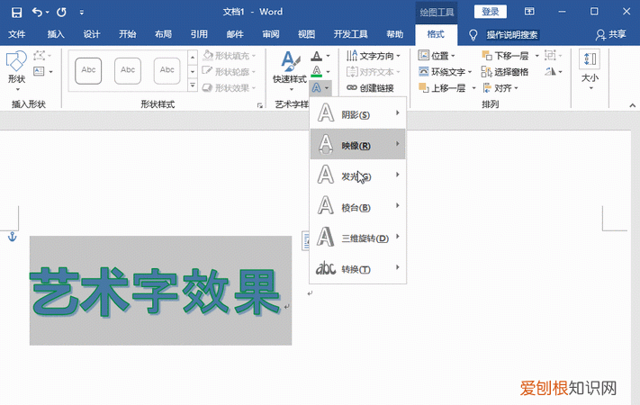
Task: Open the 形状填充 dropdown
Action: pyautogui.click(x=229, y=55)
